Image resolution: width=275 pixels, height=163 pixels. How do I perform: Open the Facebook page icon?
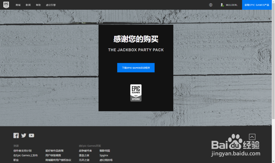click(x=16, y=135)
